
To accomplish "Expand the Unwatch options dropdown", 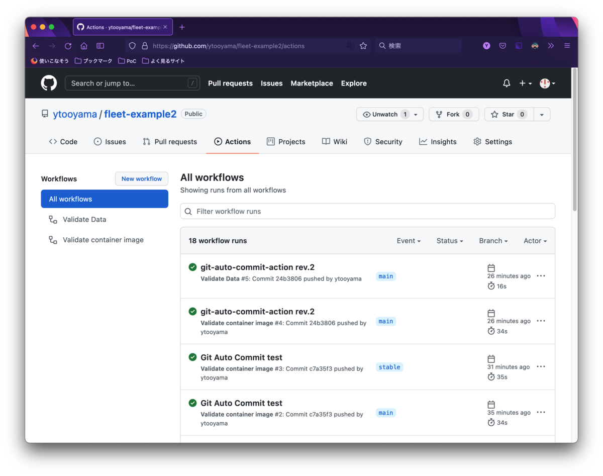I will pyautogui.click(x=416, y=115).
